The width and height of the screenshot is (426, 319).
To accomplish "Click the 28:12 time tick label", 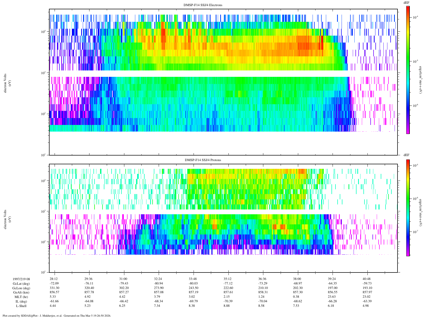I will (x=54, y=279).
